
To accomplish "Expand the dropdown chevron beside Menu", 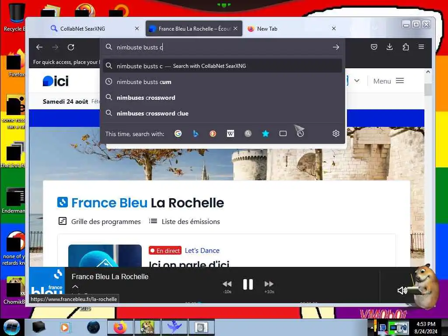I will pos(357,81).
